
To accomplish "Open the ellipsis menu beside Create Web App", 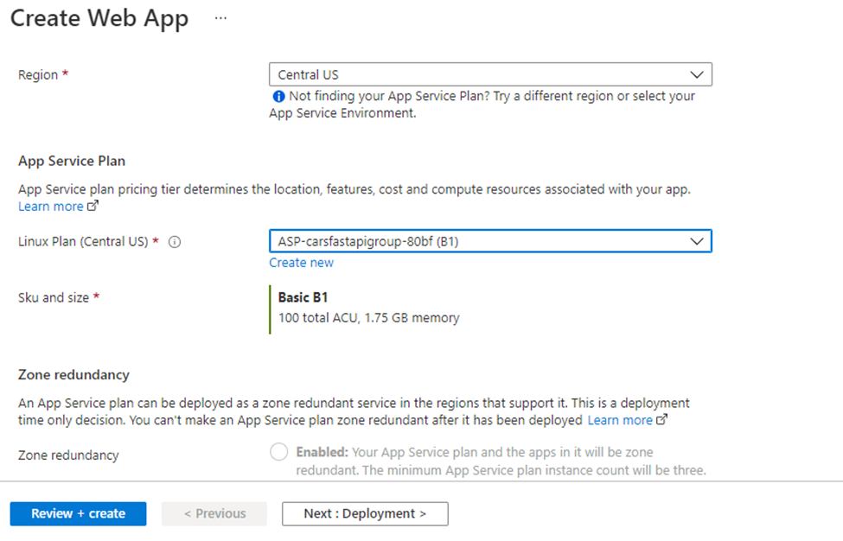I will [220, 18].
